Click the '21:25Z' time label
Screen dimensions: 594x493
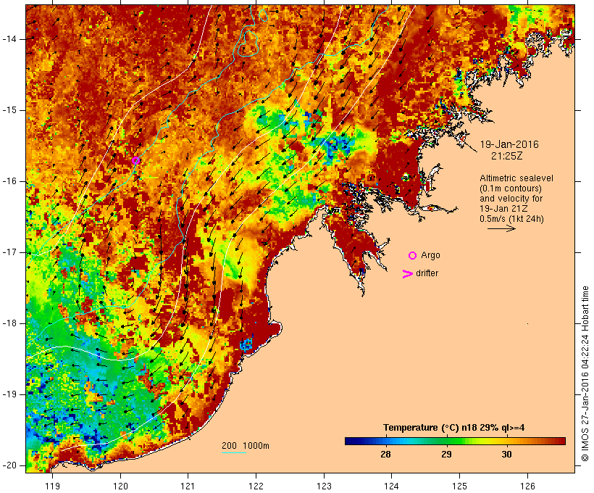[x=507, y=156]
